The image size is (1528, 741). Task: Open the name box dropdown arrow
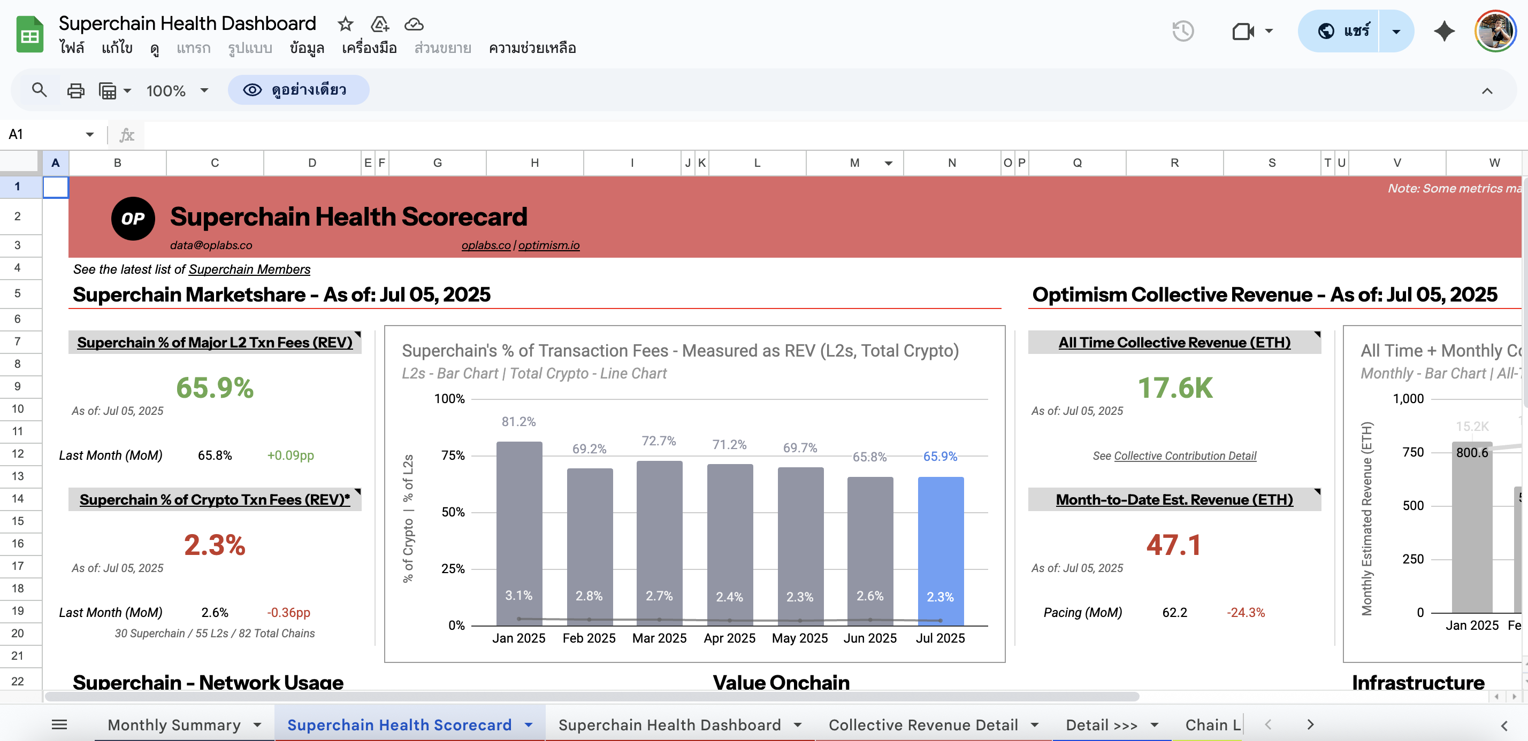89,135
